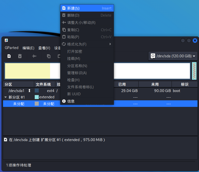Image resolution: width=199 pixels, height=172 pixels.
Task: Click the info icon beside 信息
Action: (64, 101)
